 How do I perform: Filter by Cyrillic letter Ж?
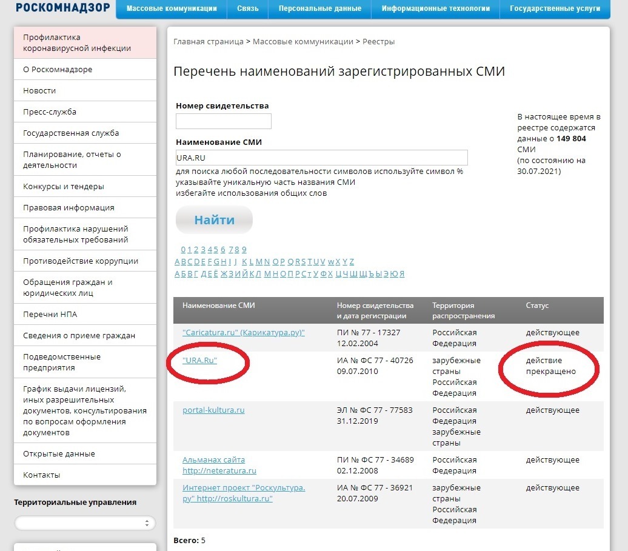tap(224, 274)
